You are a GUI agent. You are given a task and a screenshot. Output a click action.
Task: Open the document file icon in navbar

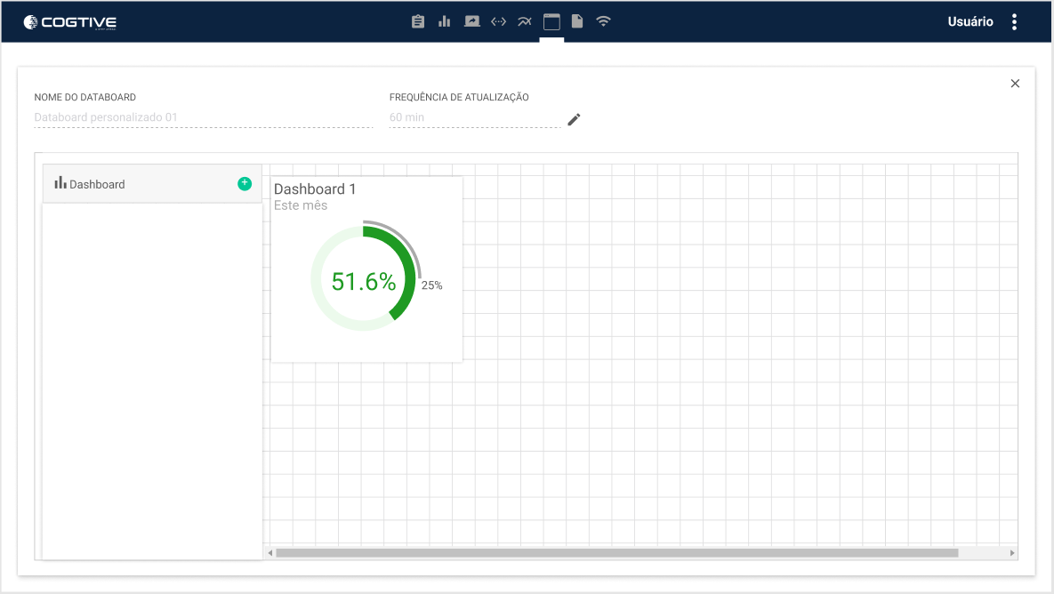(x=577, y=21)
